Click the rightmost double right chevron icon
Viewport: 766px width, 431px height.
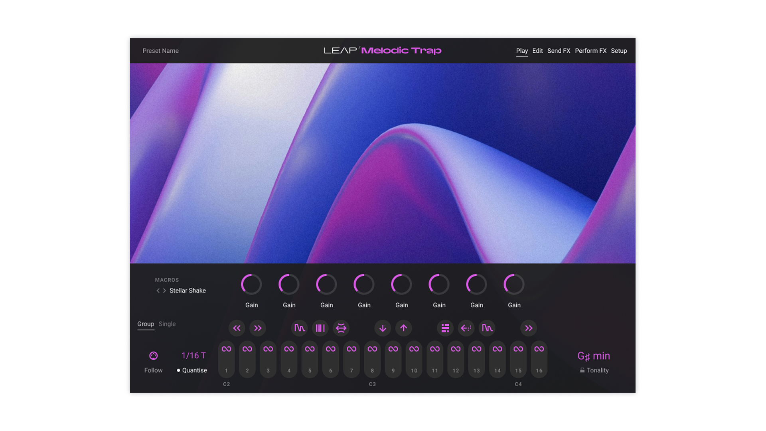tap(529, 328)
